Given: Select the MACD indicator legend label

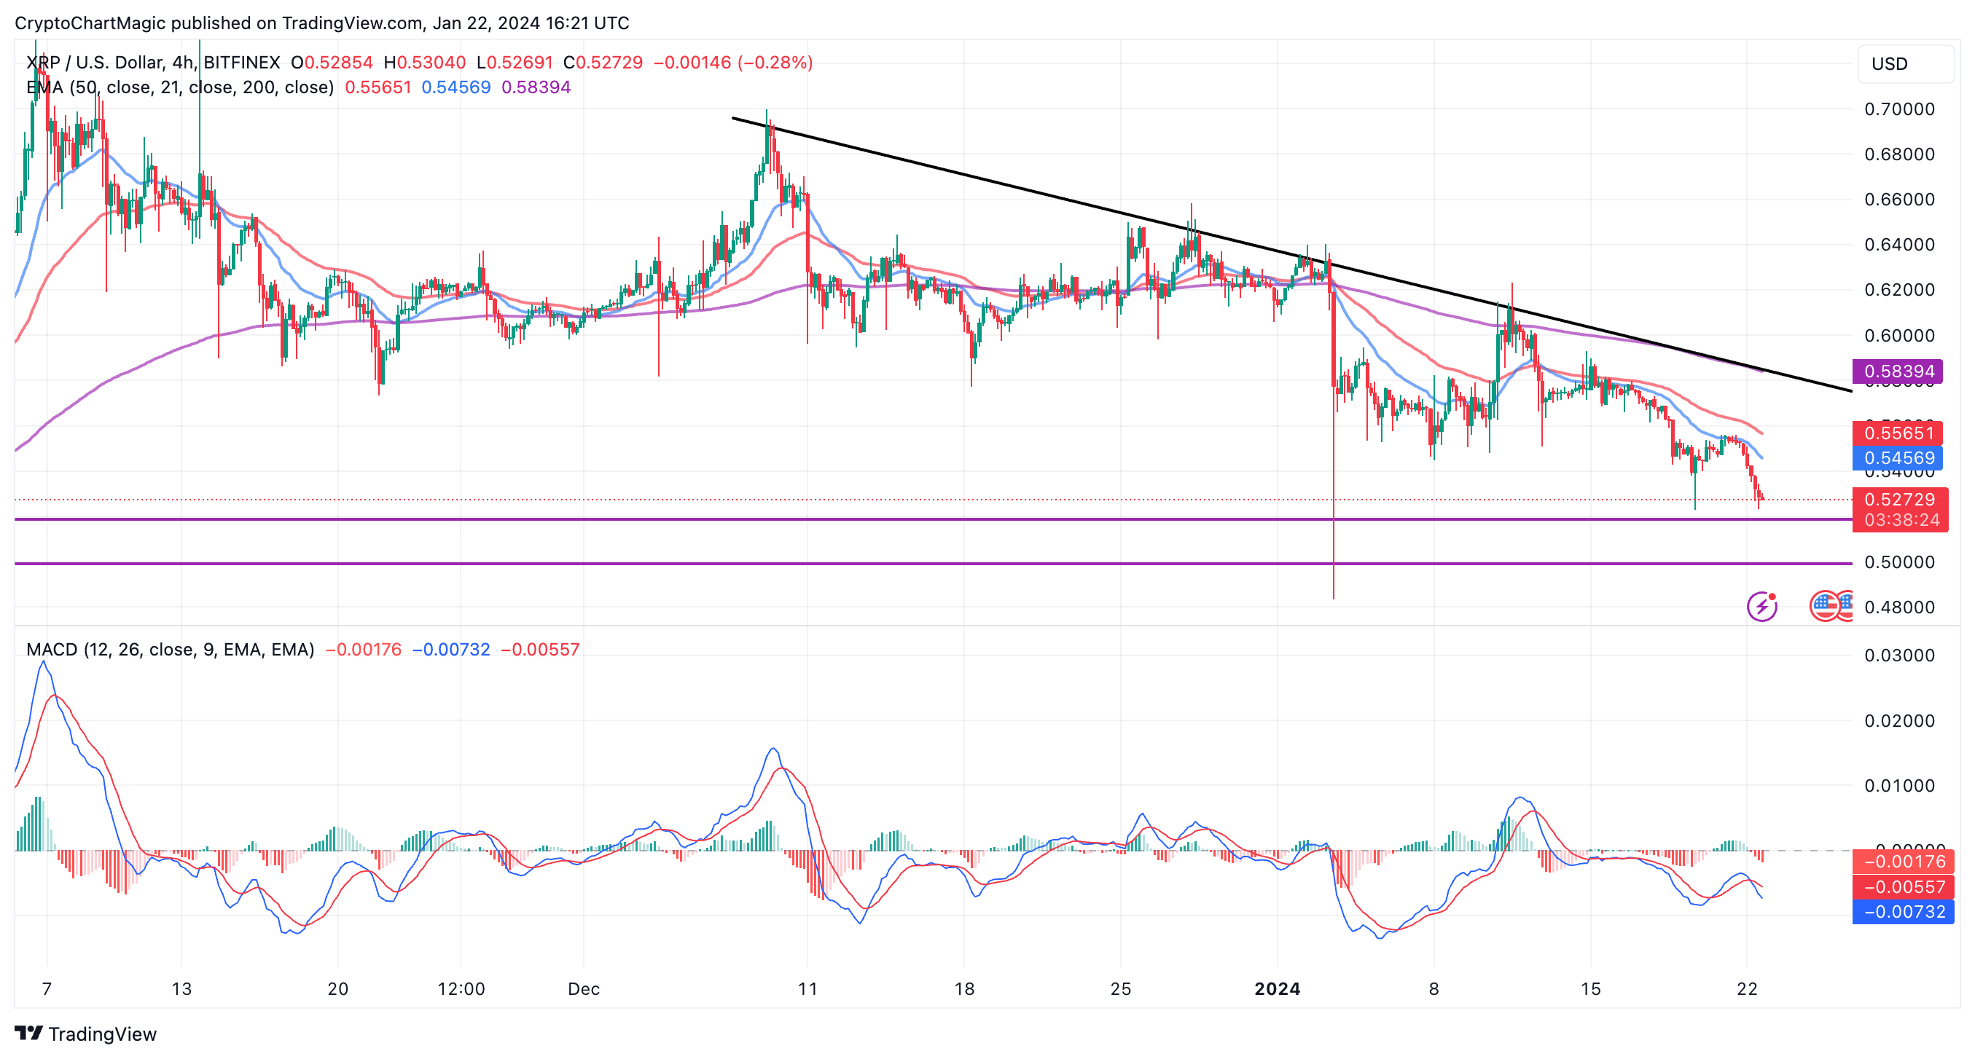Looking at the screenshot, I should coord(171,649).
